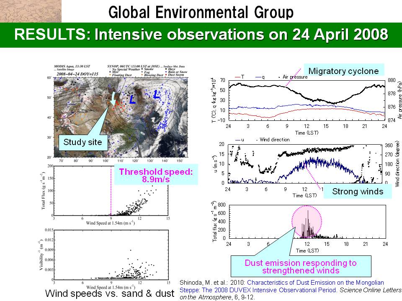
Task: Click the 'Global Environmental Group' heading
Action: click(x=201, y=12)
